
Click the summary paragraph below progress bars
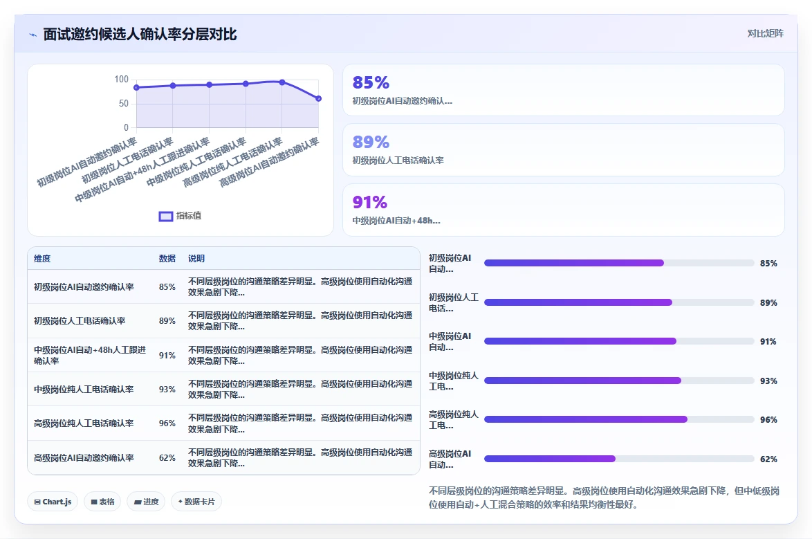click(604, 497)
